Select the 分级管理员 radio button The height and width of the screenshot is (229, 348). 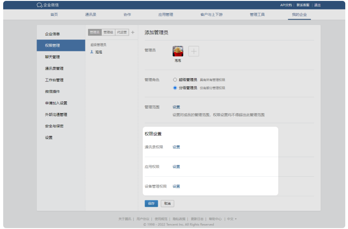coord(175,88)
